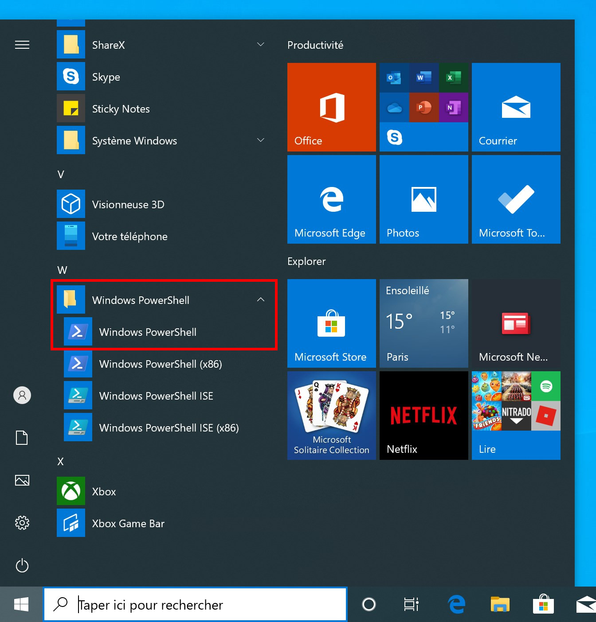596x622 pixels.
Task: Open the Courrier mail tile
Action: pos(516,107)
